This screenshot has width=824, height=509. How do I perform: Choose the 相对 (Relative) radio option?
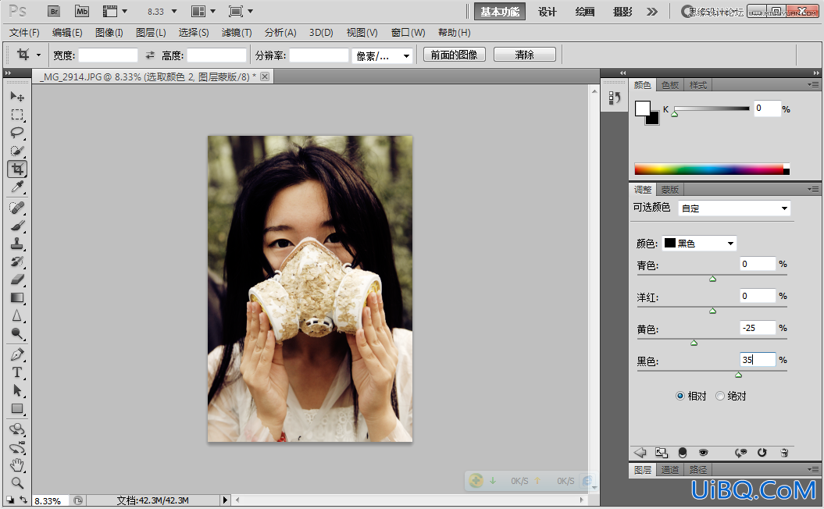click(680, 396)
